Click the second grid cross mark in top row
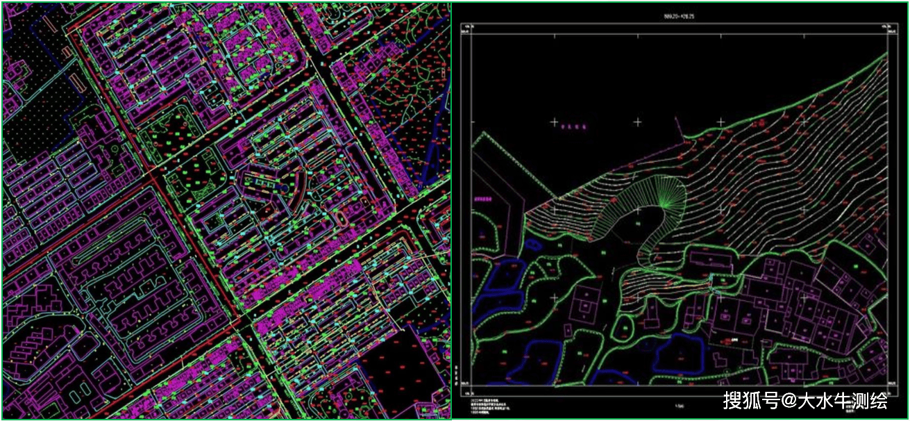910x421 pixels. coord(637,122)
